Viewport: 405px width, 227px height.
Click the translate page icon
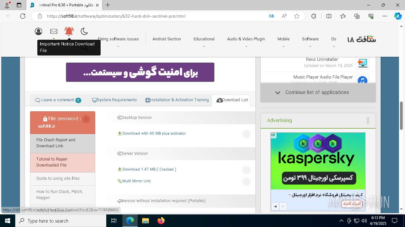[271, 16]
